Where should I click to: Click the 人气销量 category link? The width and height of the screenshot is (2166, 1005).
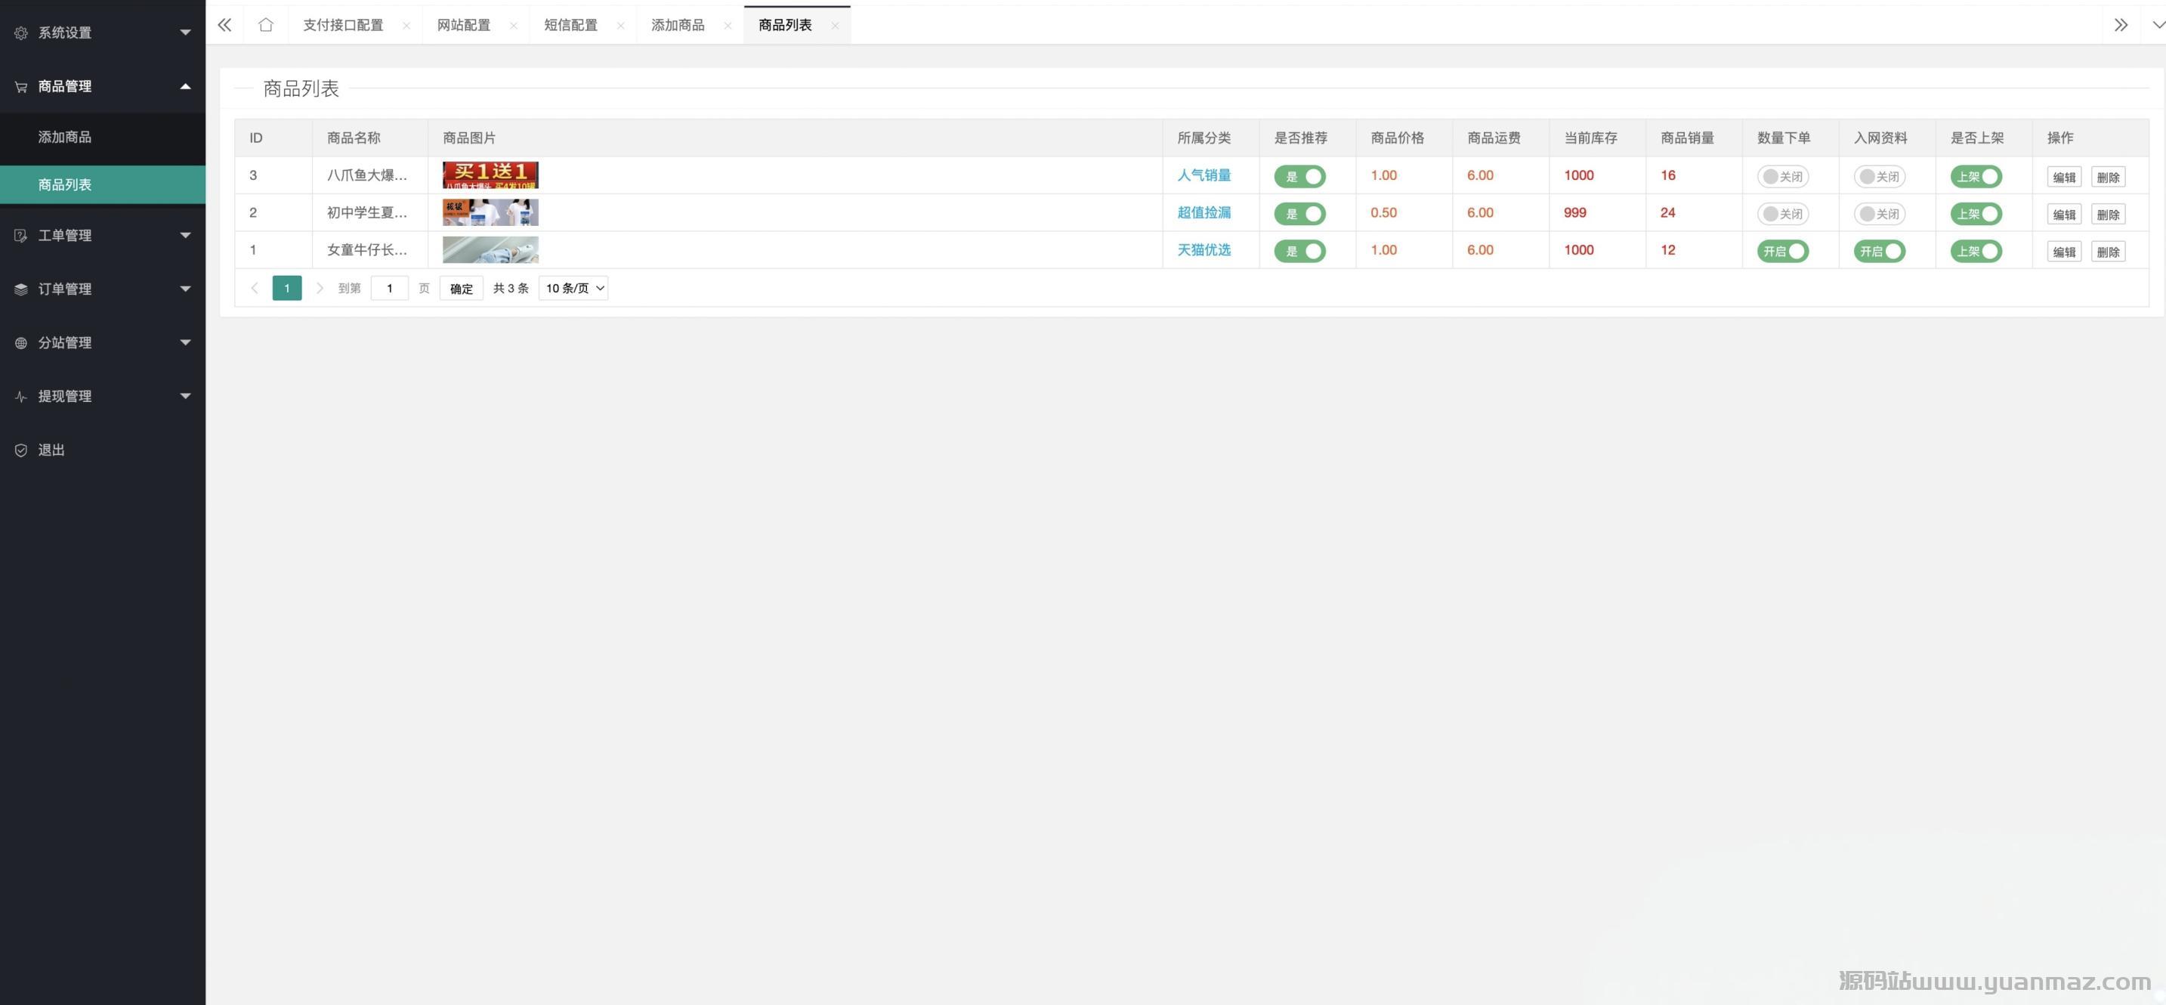point(1204,175)
